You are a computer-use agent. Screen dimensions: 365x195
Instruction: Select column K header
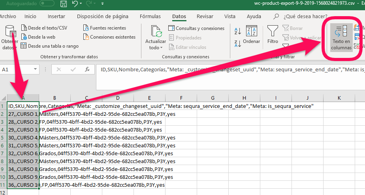[x=339, y=98]
